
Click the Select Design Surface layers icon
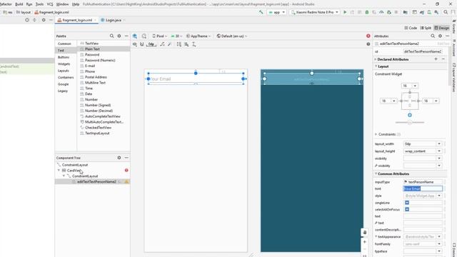click(135, 36)
